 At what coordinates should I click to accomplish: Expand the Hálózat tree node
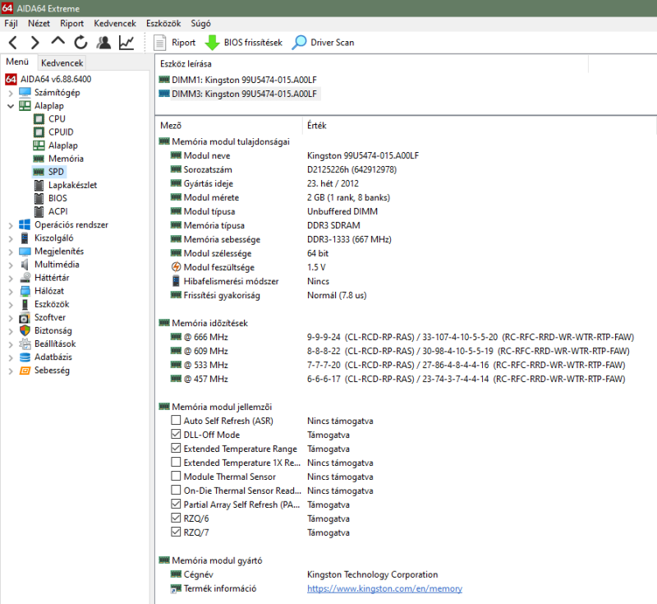coord(11,291)
